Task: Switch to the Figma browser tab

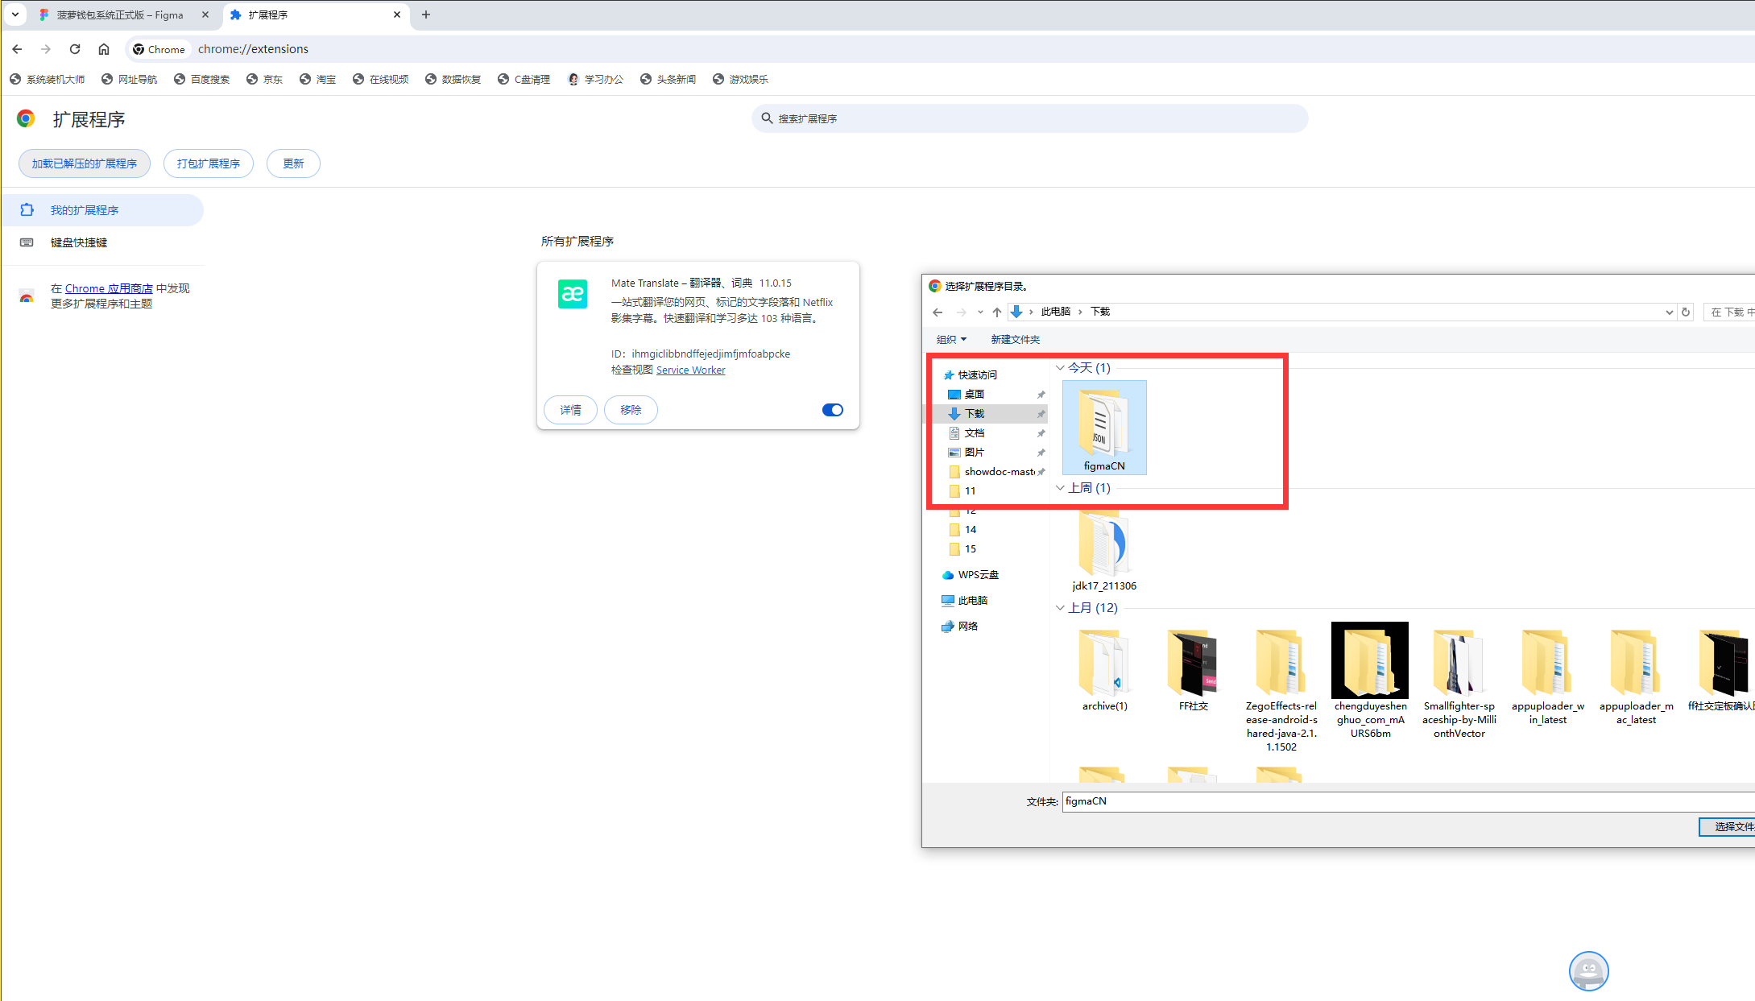Action: pyautogui.click(x=119, y=14)
